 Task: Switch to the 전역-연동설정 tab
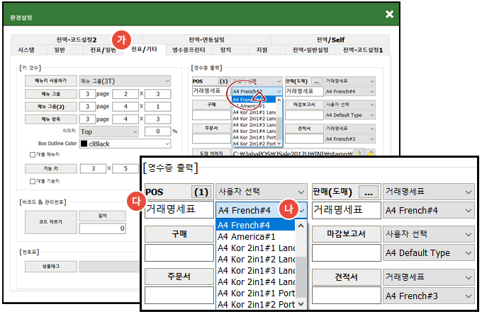[x=206, y=40]
